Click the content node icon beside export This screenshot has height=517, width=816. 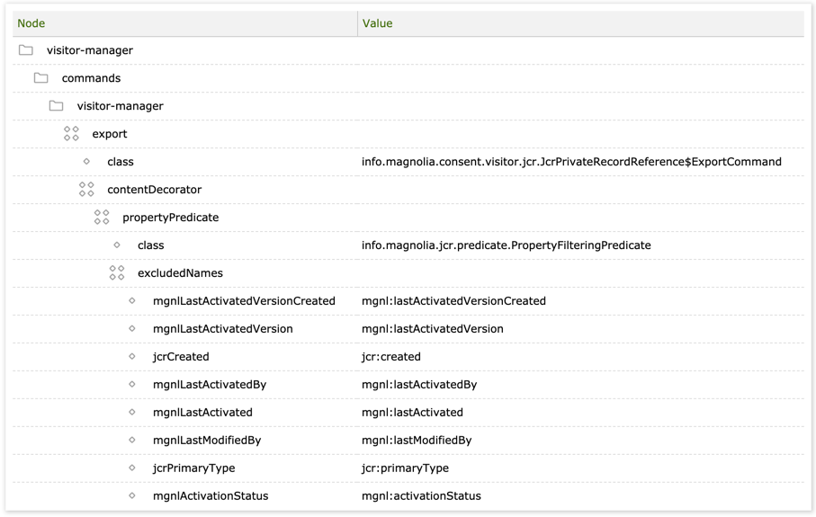click(71, 134)
